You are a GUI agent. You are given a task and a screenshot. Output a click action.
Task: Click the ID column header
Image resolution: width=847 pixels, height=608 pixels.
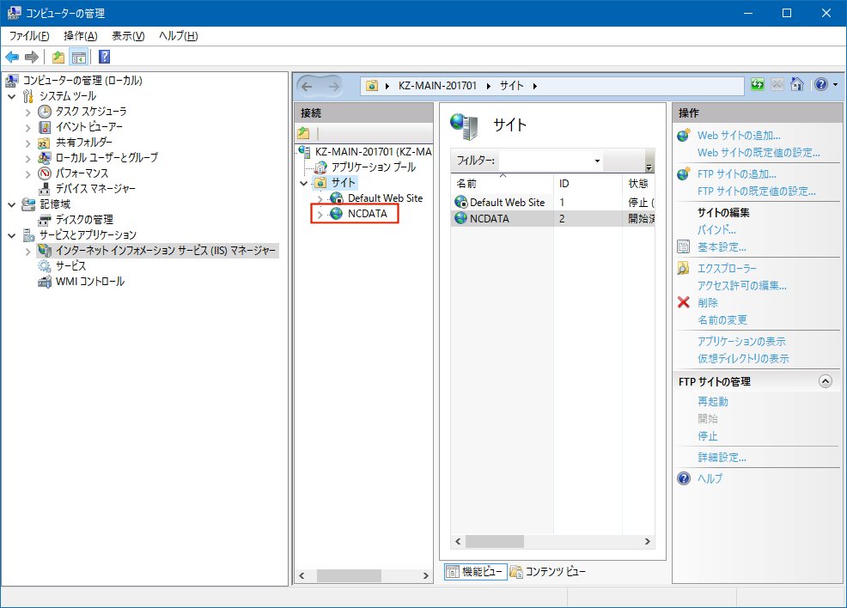tap(588, 183)
